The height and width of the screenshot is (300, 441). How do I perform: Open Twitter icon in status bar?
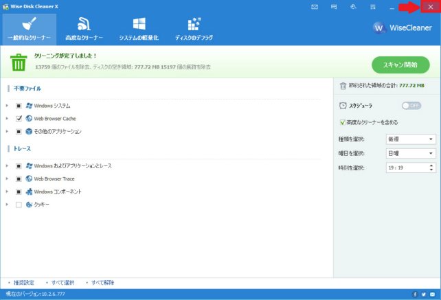click(424, 295)
